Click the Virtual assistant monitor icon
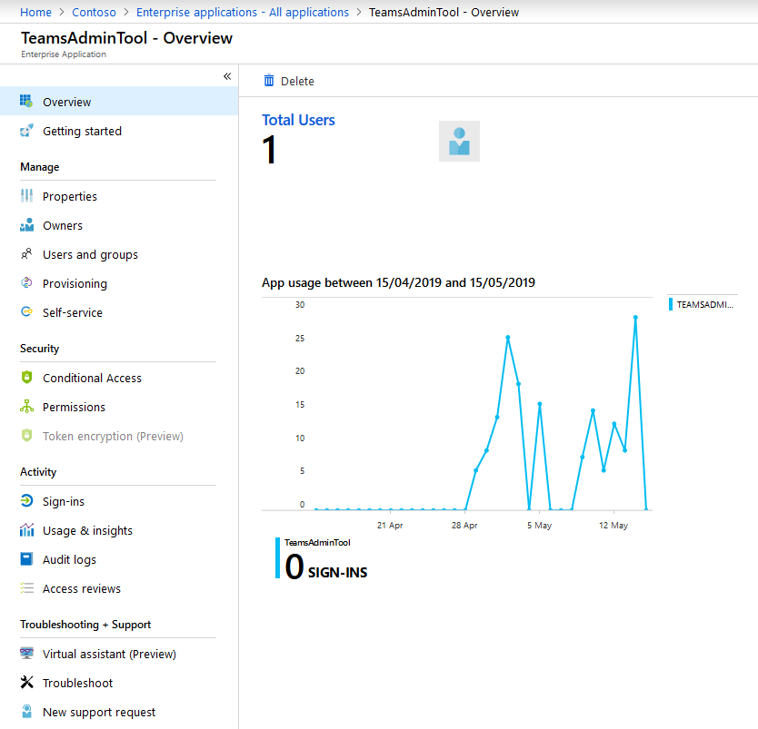The image size is (758, 729). coord(26,654)
